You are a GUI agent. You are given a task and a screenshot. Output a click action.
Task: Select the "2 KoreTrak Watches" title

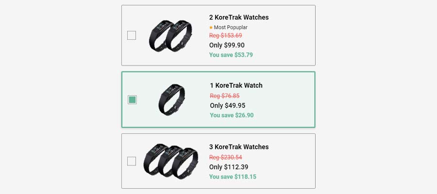(239, 17)
